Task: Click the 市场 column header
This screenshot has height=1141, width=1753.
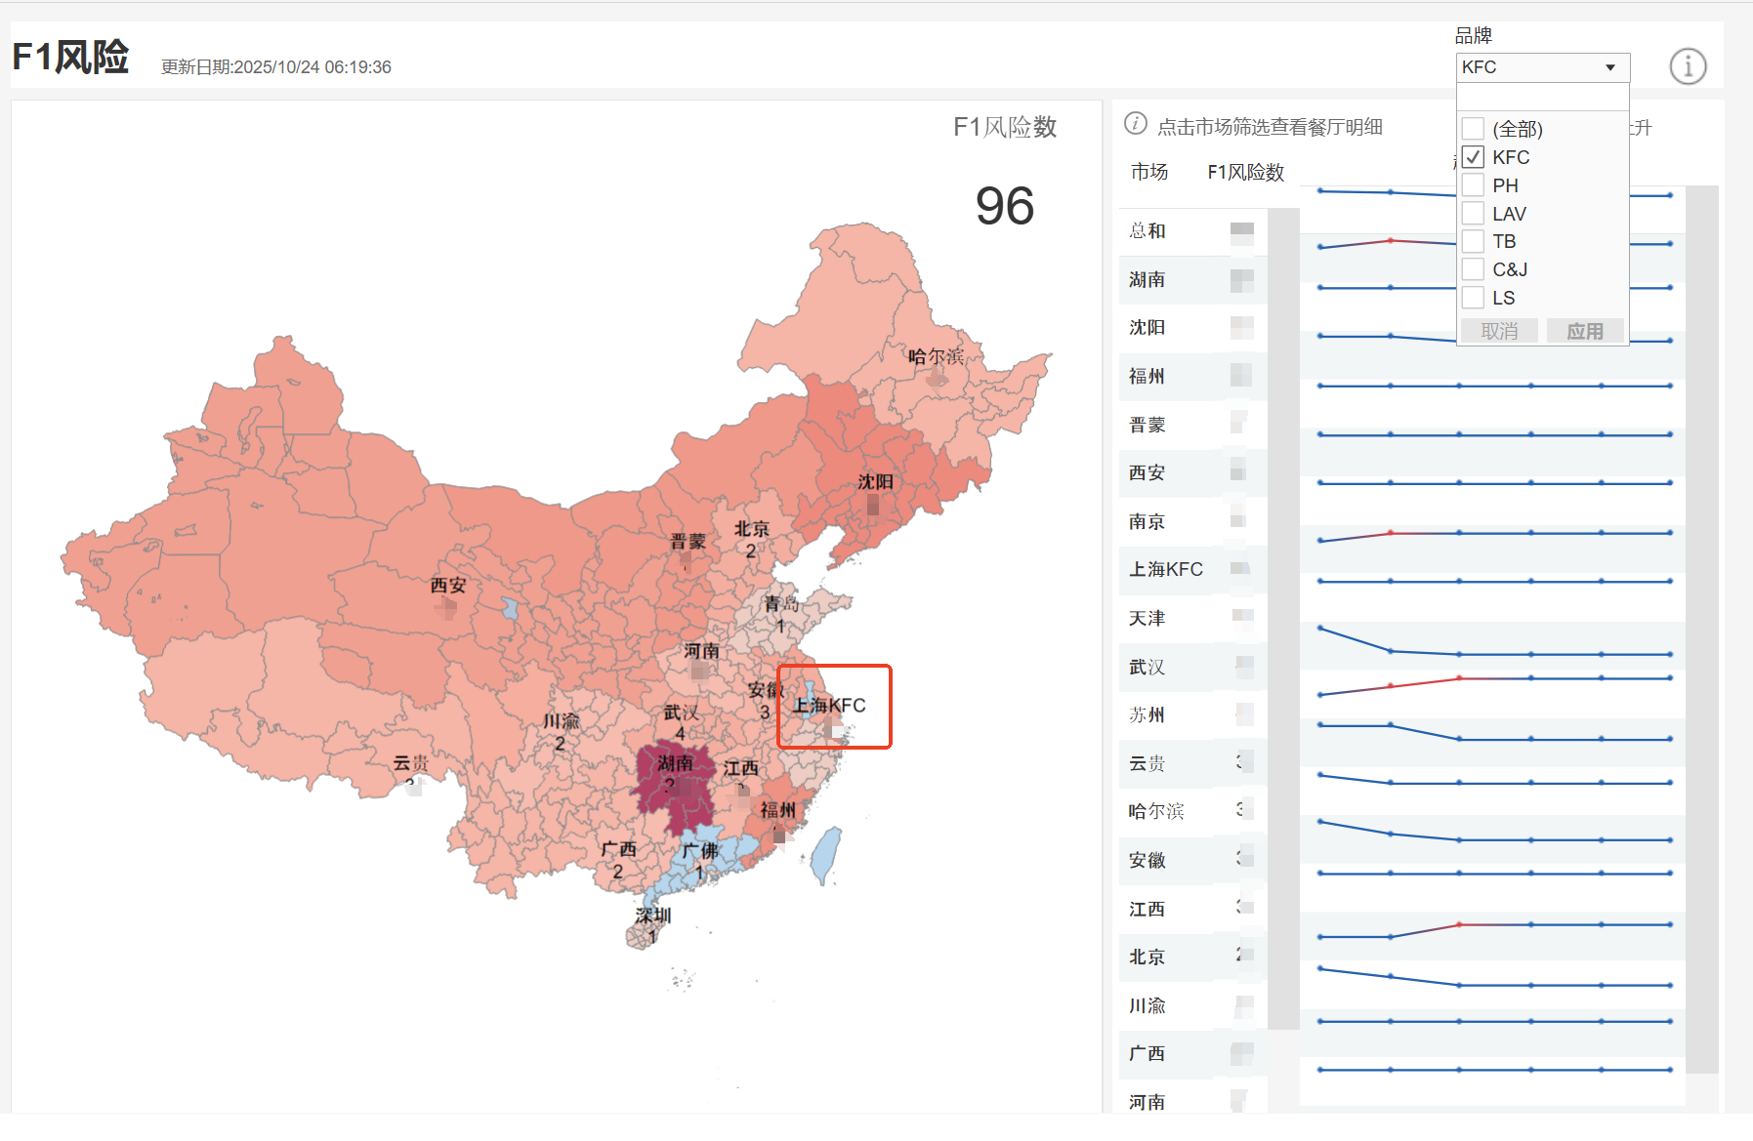Action: [1149, 173]
